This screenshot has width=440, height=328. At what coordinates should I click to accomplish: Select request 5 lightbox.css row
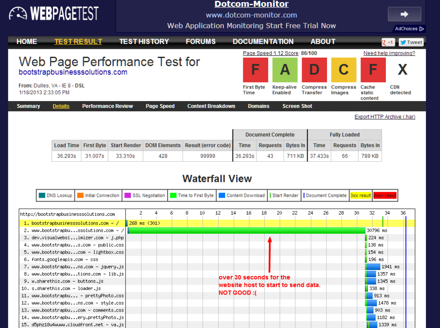pos(217,252)
